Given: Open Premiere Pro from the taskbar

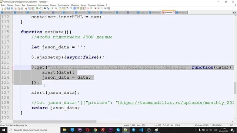Looking at the screenshot, I should click(x=110, y=130).
